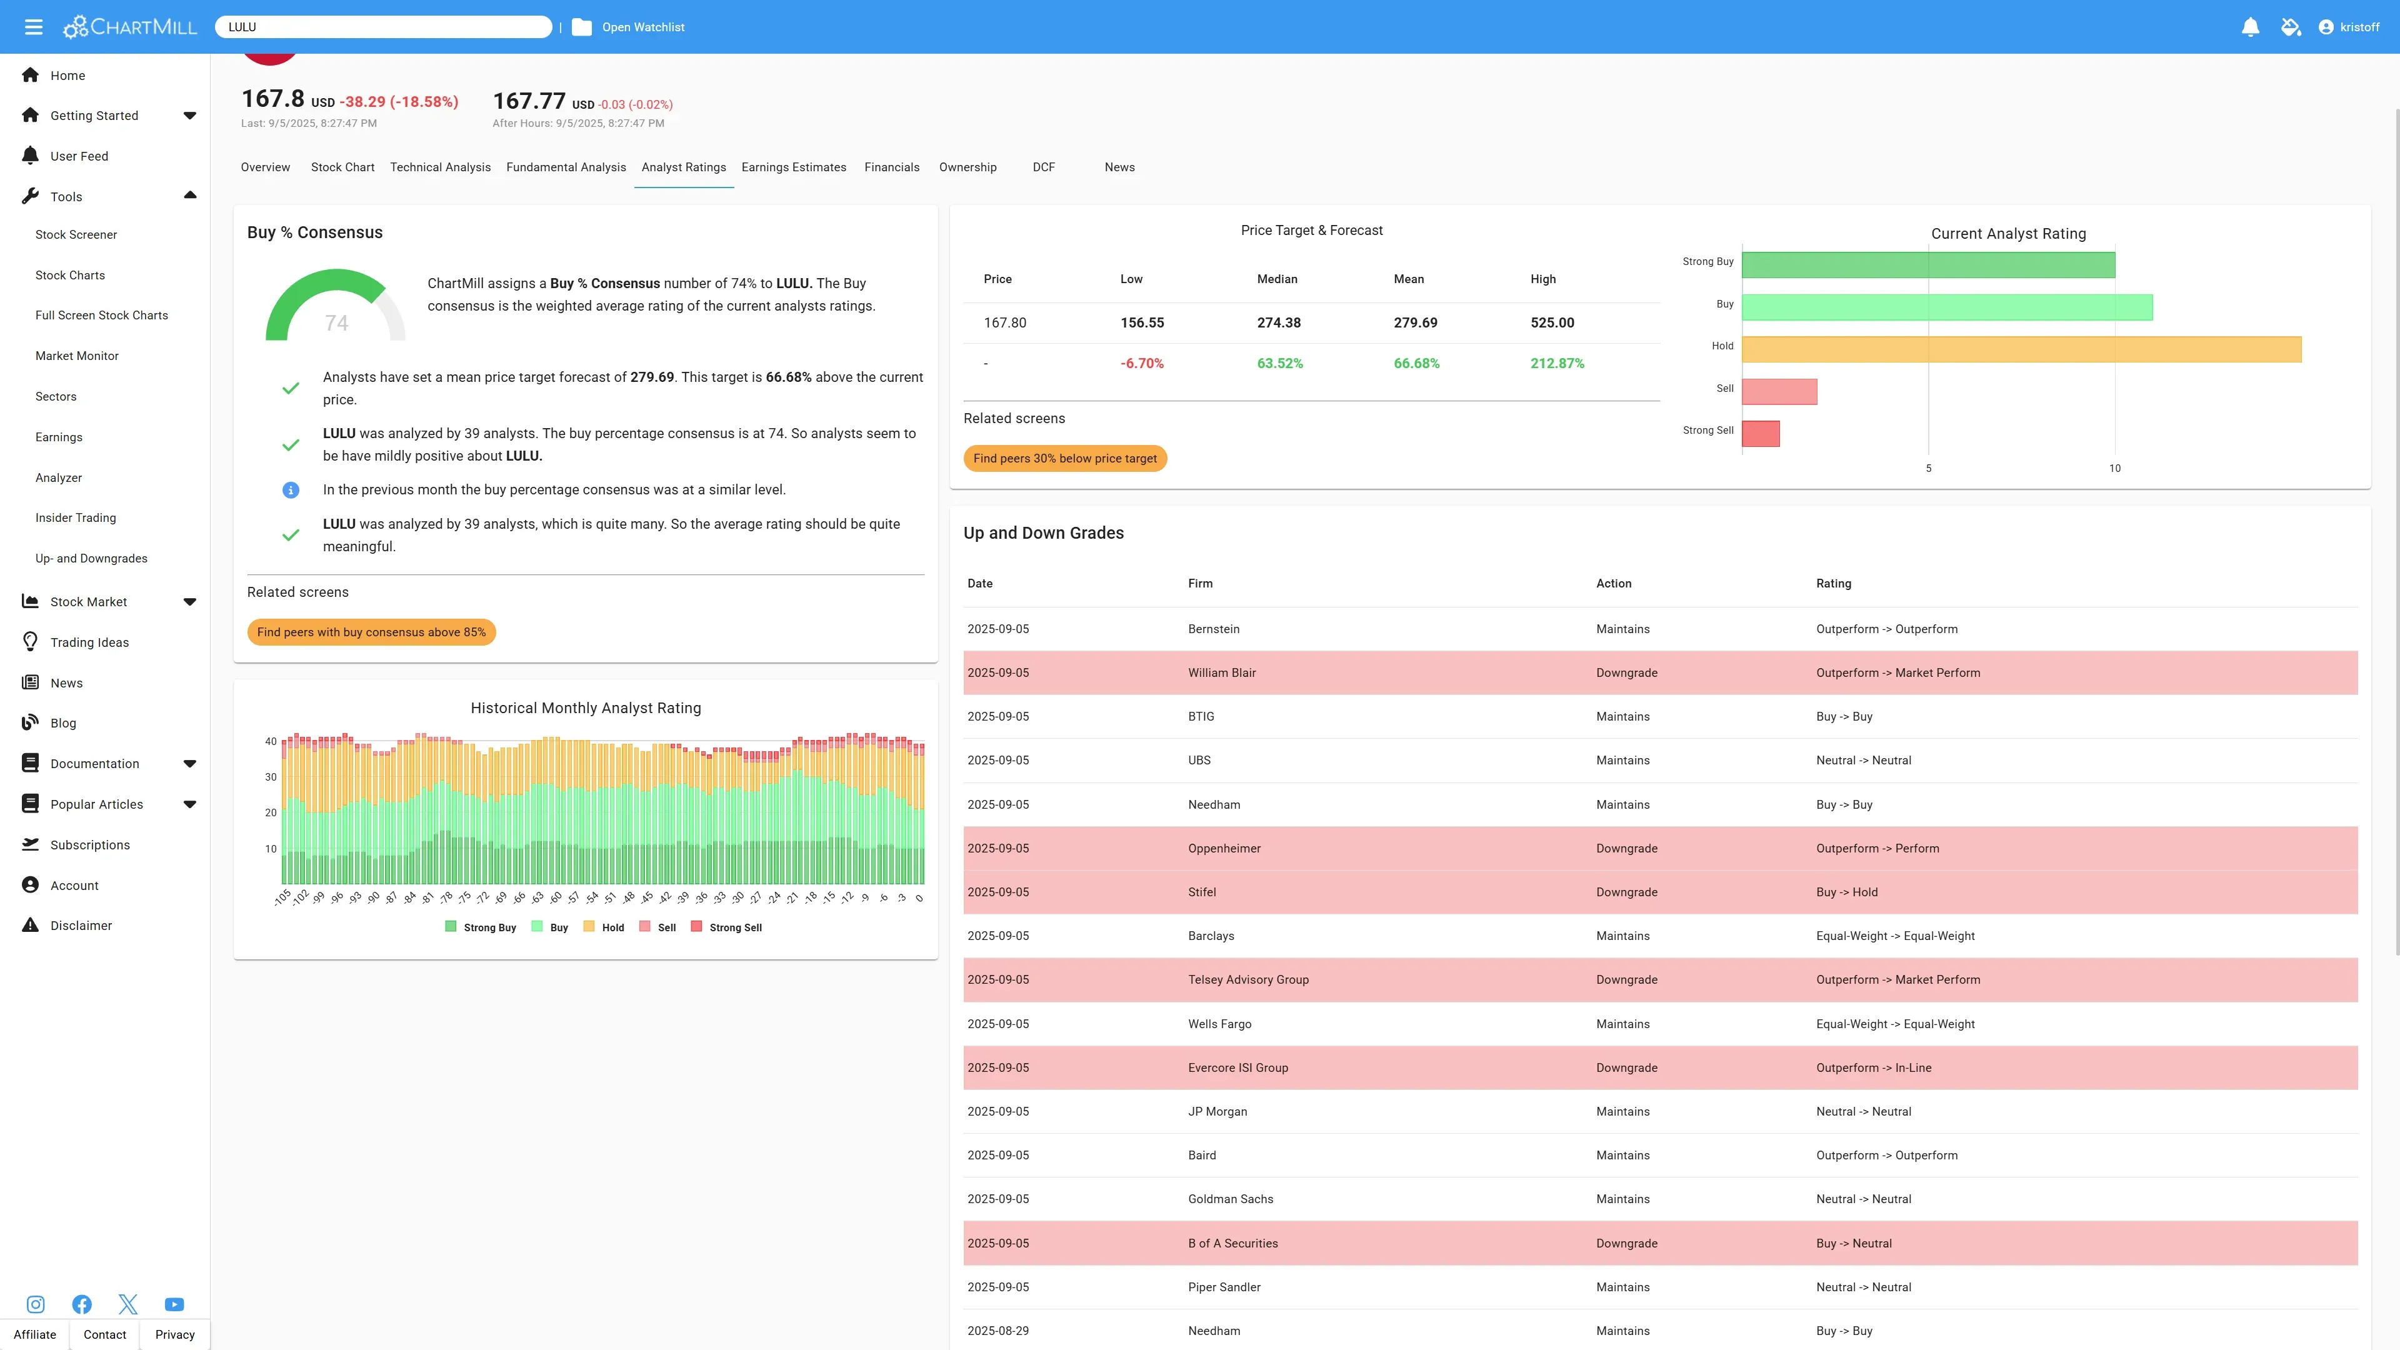Click the Subscriptions plane icon
Screen dimensions: 2400x1350
click(x=31, y=844)
